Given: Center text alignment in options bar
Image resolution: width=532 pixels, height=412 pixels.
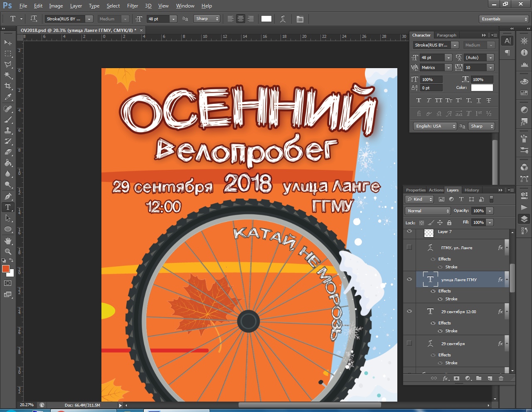Looking at the screenshot, I should tap(240, 19).
